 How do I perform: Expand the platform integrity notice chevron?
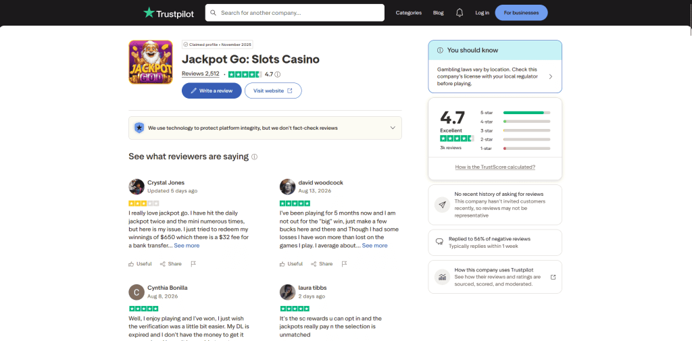(393, 128)
